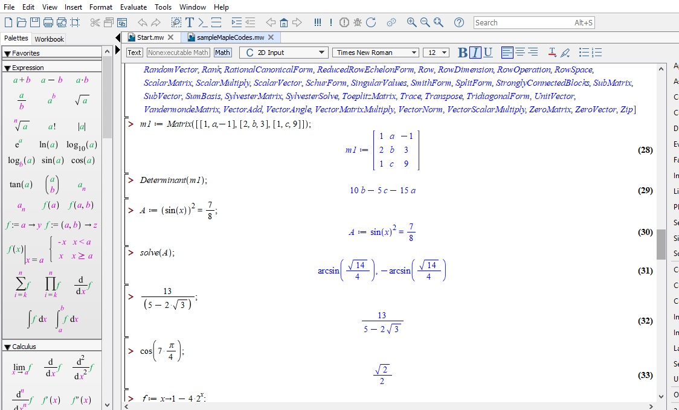679x410 pixels.
Task: Insert limit template from Calculus palette
Action: coord(22,368)
